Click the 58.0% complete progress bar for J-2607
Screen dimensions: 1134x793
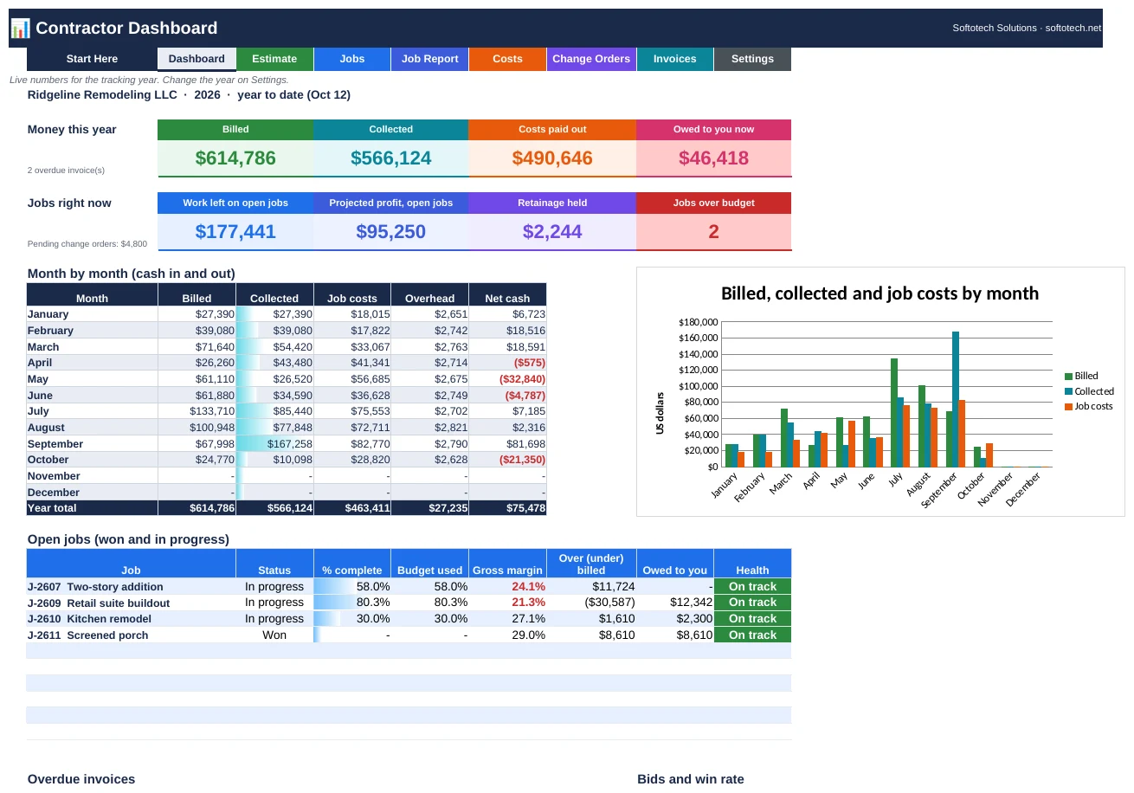click(352, 587)
